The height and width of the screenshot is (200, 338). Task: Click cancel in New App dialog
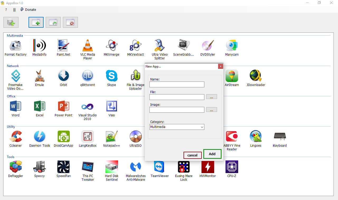coord(193,155)
